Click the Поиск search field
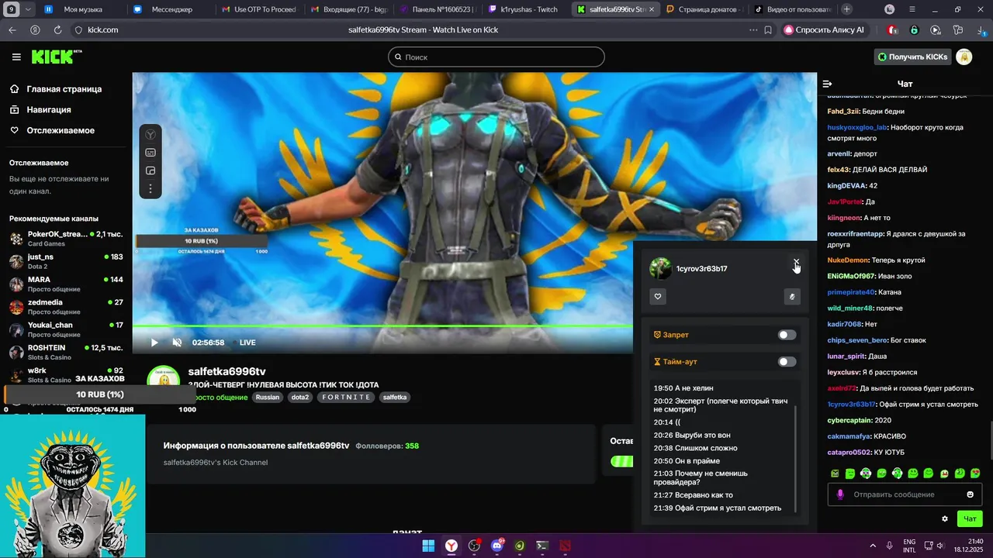This screenshot has width=993, height=558. tap(496, 57)
